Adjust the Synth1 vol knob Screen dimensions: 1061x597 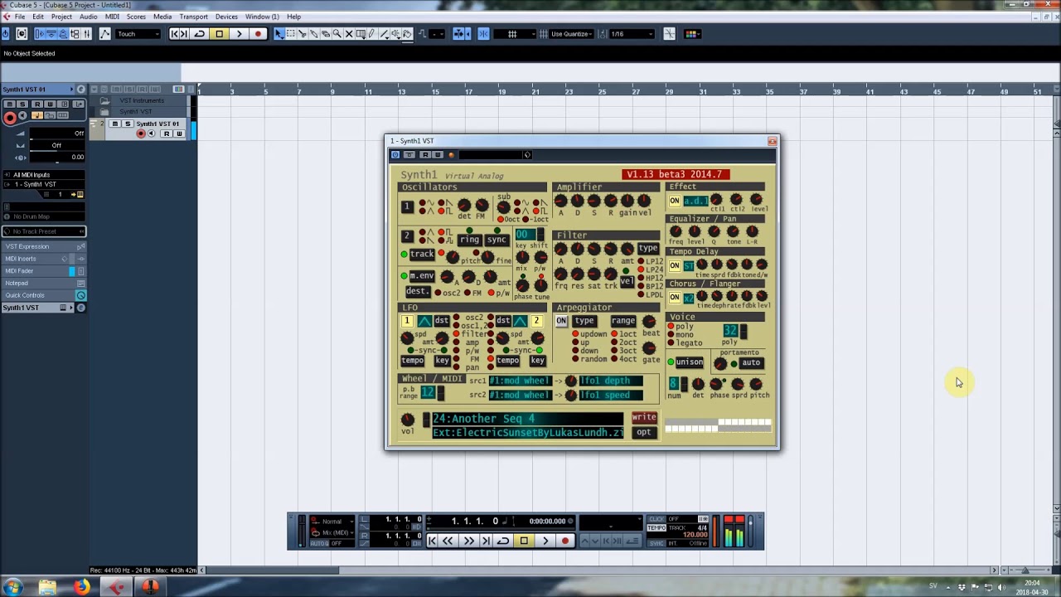tap(408, 420)
